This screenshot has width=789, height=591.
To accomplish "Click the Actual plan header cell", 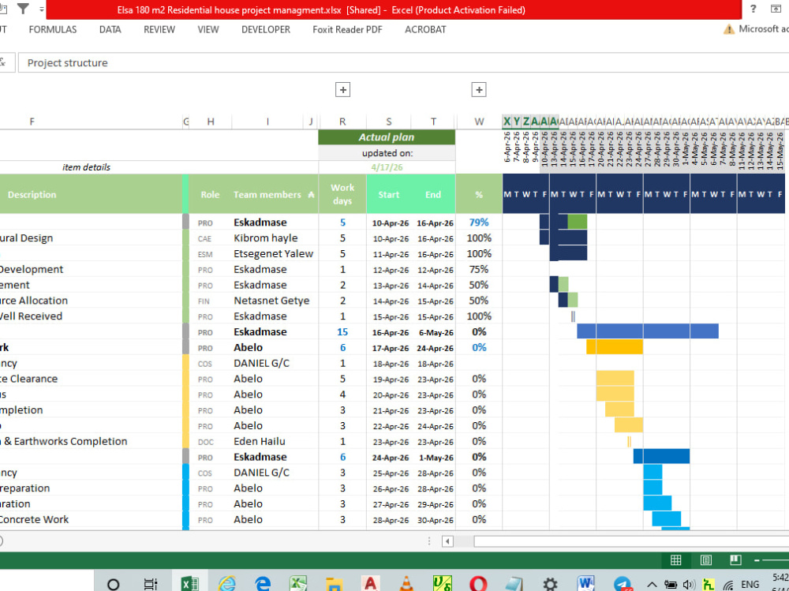I will tap(387, 137).
